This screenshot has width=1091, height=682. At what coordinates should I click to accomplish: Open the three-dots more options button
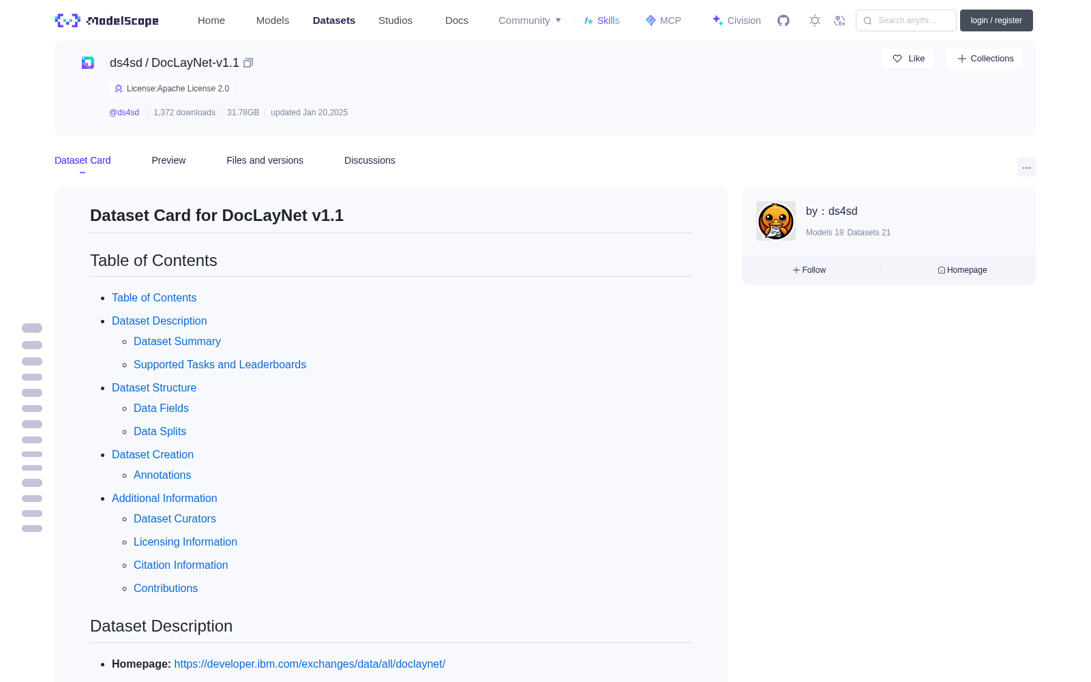click(x=1026, y=167)
